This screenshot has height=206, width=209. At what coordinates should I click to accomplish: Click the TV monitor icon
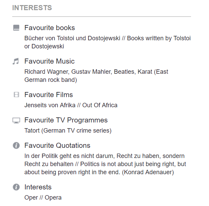(16, 120)
